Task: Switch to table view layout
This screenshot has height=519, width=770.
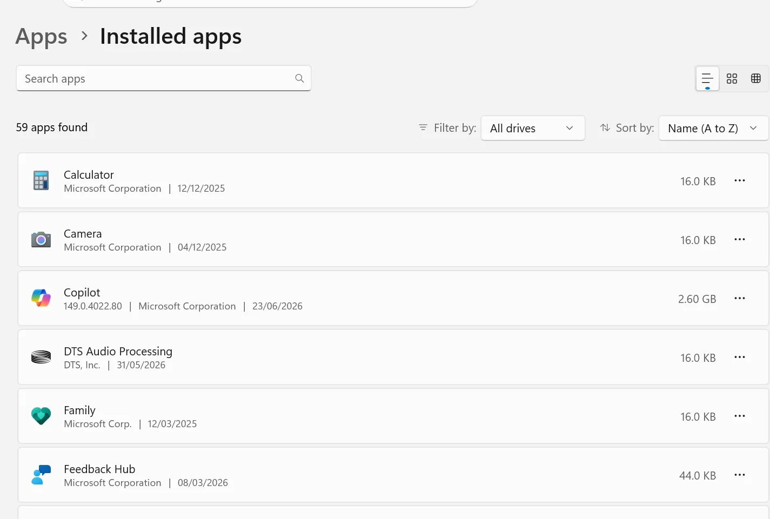Action: pos(756,79)
